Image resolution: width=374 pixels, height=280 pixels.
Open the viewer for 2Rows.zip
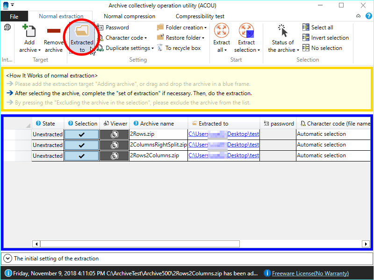114,134
